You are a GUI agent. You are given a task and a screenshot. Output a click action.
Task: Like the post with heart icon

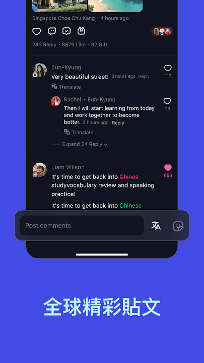[x=37, y=31]
